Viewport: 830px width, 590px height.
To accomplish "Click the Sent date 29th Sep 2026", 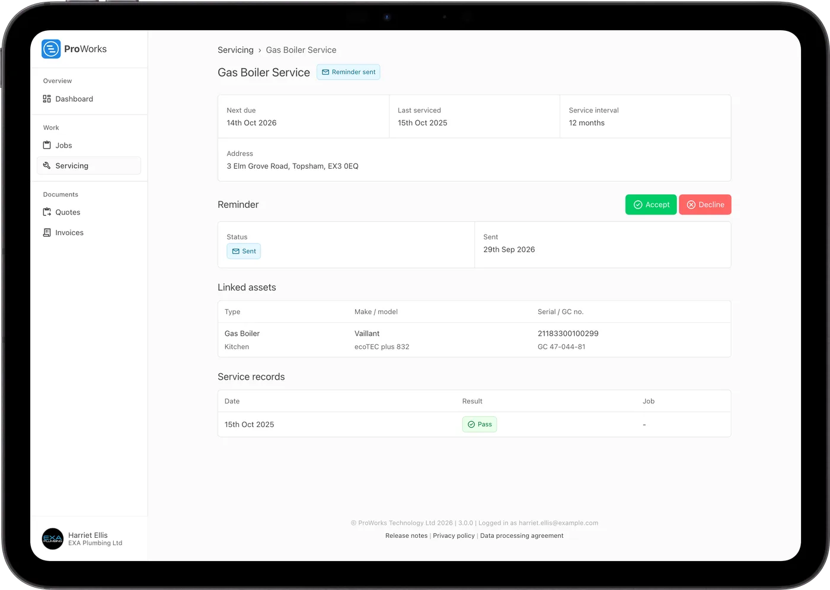I will coord(509,250).
